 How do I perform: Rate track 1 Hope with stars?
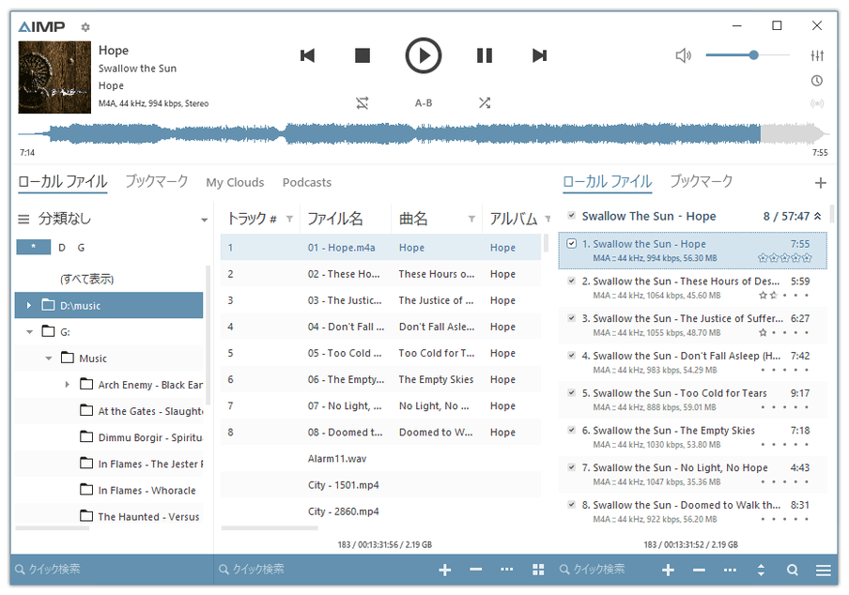(785, 258)
